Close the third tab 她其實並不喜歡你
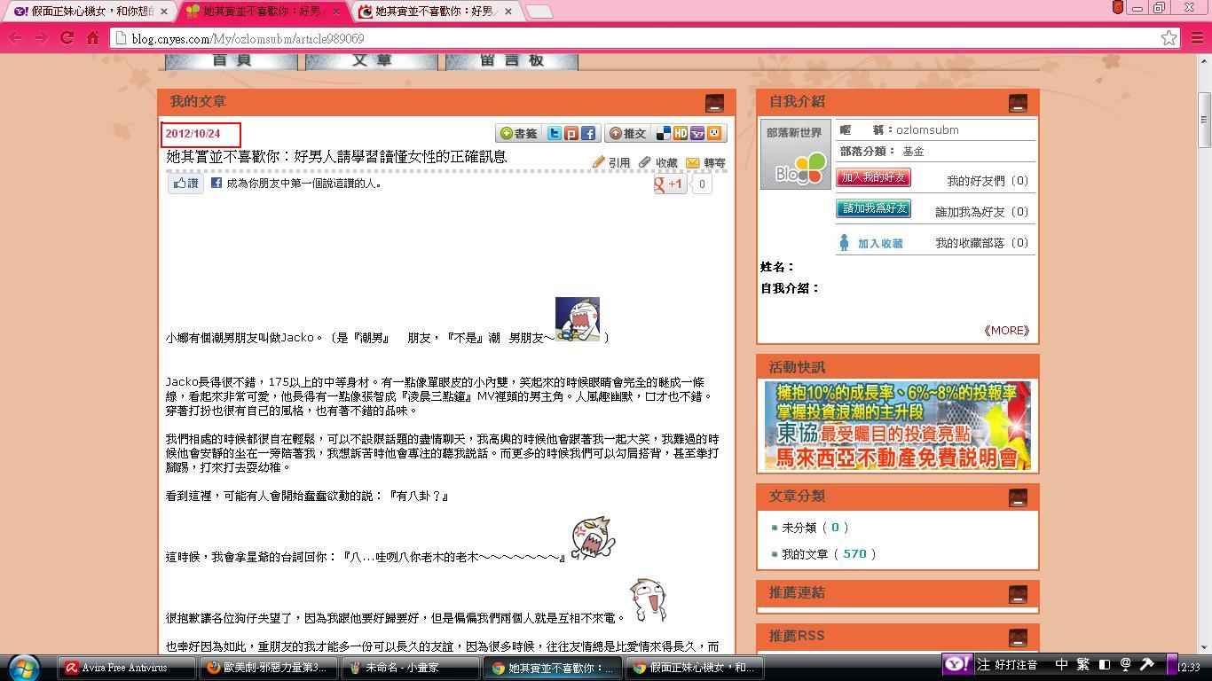1212x681 pixels. click(x=508, y=12)
